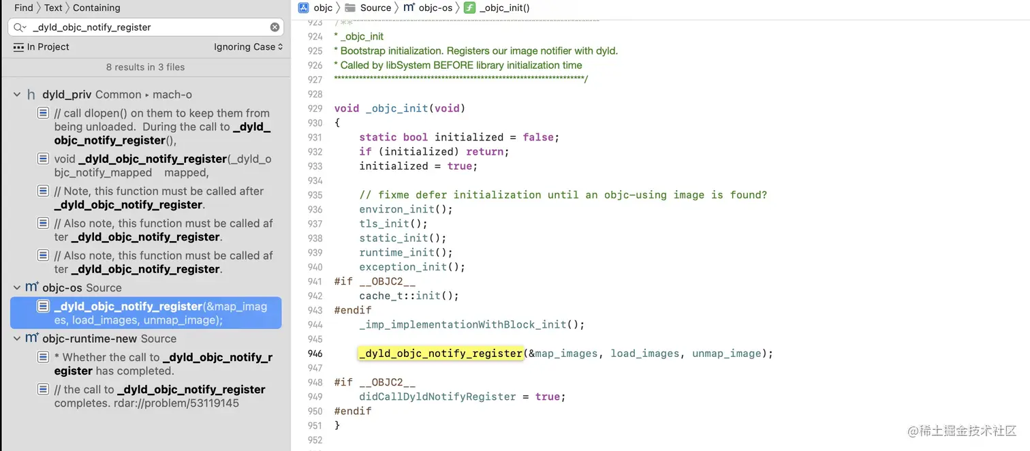
Task: Open the In Project scope selector
Action: pos(42,47)
